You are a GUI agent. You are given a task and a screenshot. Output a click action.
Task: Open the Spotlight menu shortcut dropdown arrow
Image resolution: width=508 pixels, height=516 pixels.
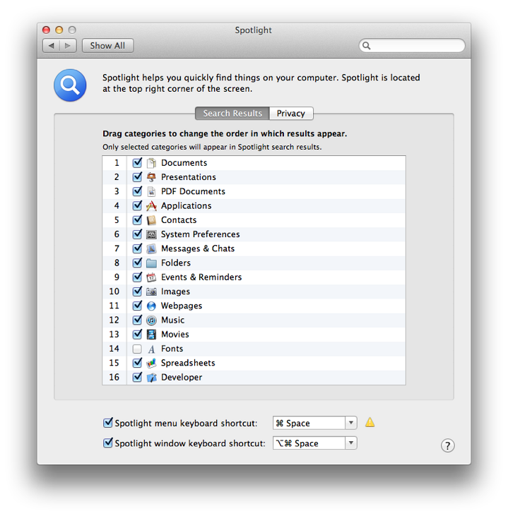(351, 423)
